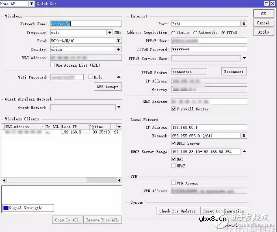Click the PPPoE Password field

(x=209, y=49)
